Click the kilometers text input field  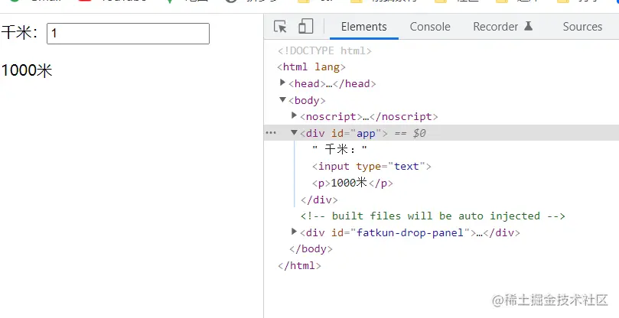point(128,34)
